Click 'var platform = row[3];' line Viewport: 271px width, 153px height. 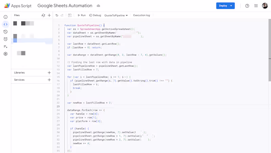(x=86, y=122)
